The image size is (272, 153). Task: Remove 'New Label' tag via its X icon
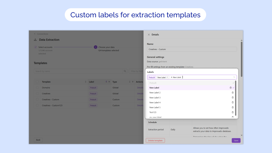(167, 77)
